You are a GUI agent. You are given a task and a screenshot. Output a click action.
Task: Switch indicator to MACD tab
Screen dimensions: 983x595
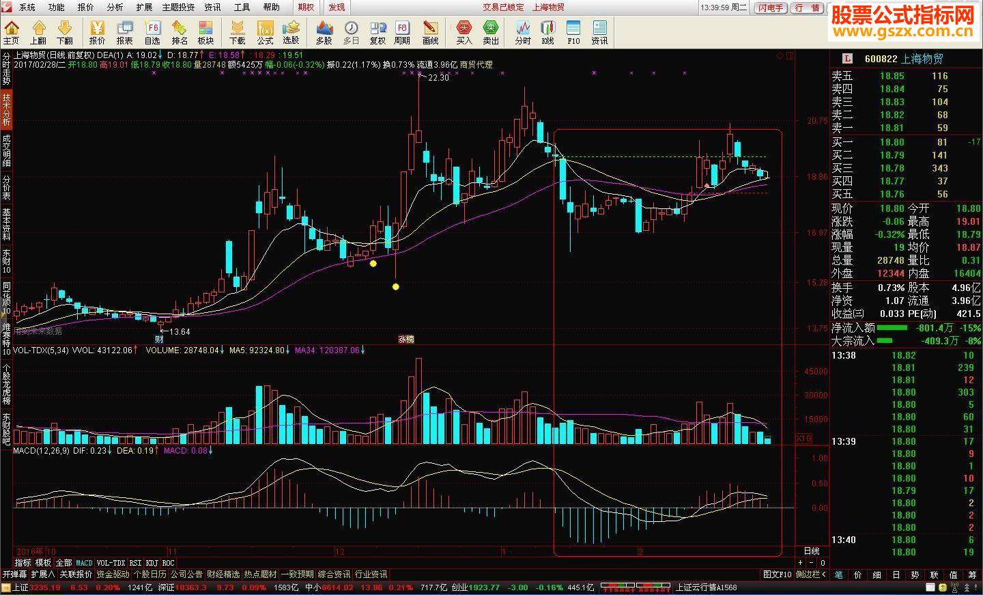[x=84, y=563]
